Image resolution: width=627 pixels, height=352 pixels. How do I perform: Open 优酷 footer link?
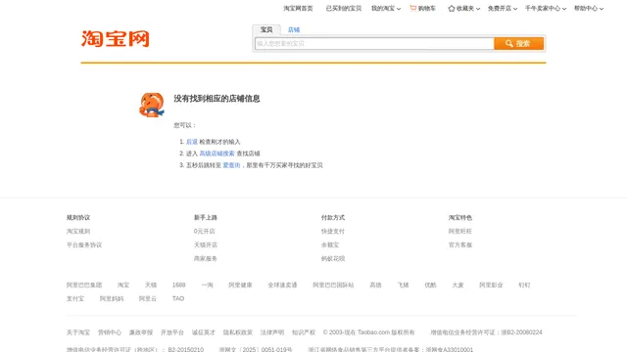tap(430, 285)
